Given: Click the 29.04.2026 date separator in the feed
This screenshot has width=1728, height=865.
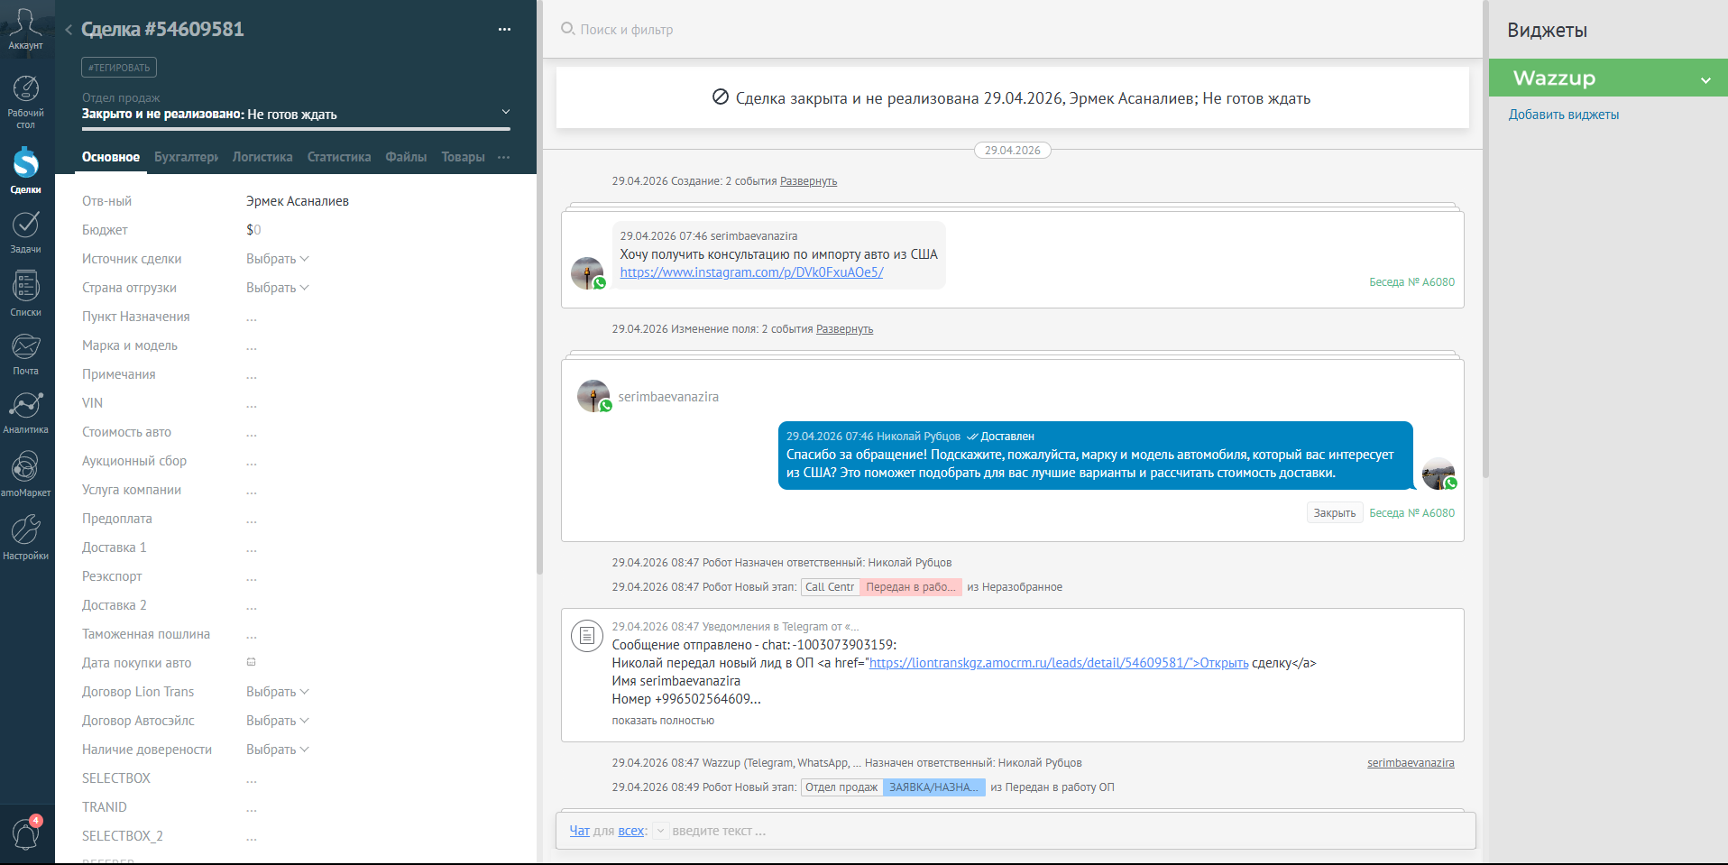Looking at the screenshot, I should point(1012,151).
